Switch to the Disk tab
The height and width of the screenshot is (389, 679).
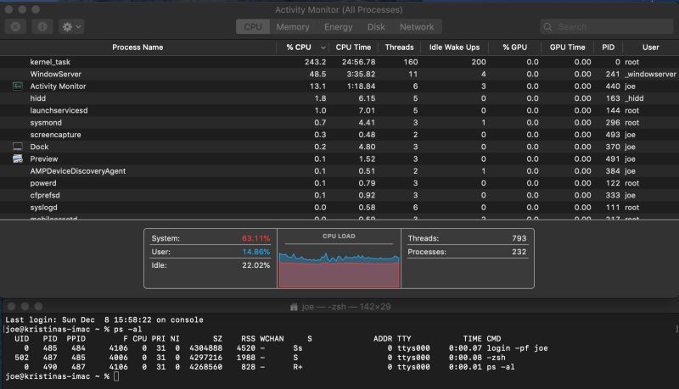click(376, 27)
